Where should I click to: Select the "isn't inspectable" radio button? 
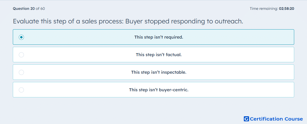pos(21,72)
